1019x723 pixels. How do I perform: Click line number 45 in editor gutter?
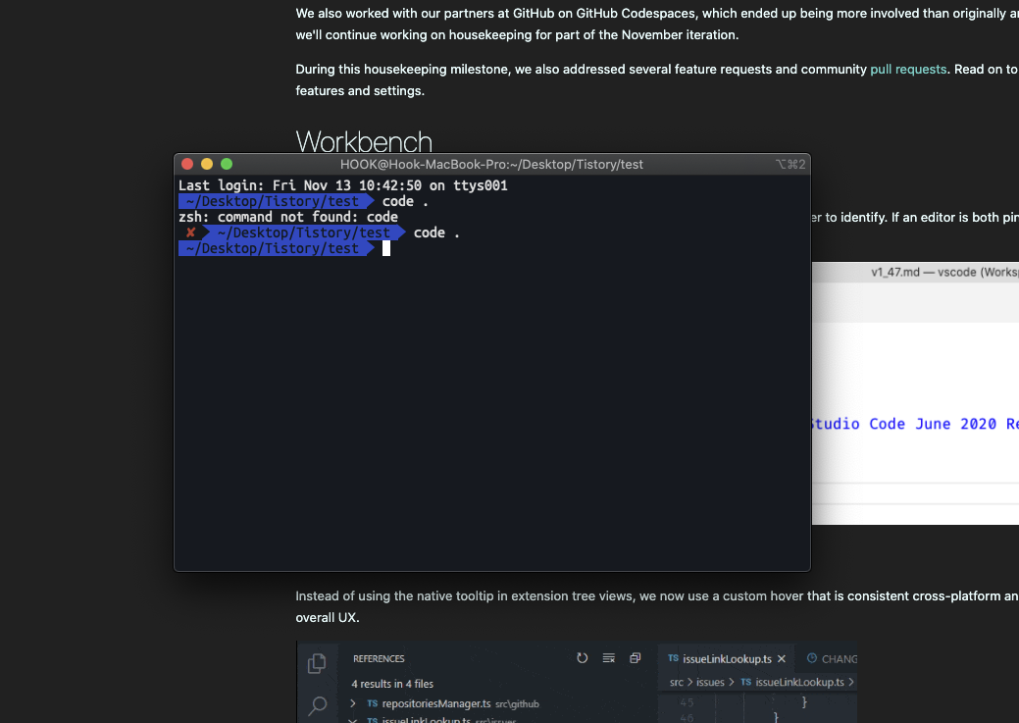coord(687,702)
